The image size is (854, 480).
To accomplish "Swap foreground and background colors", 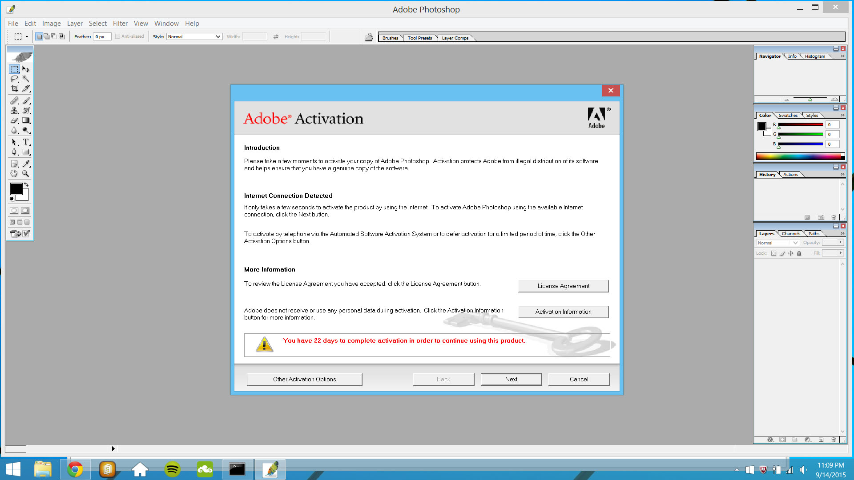I will 26,184.
